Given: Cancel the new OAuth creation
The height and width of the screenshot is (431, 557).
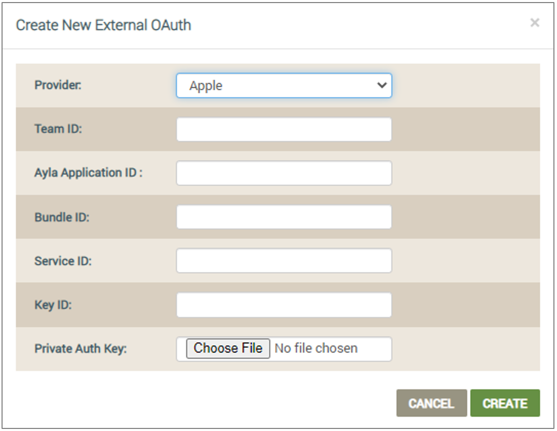Looking at the screenshot, I should 431,403.
